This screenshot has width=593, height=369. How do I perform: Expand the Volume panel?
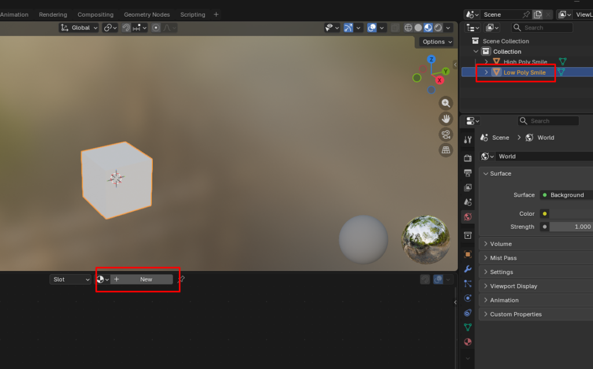500,244
